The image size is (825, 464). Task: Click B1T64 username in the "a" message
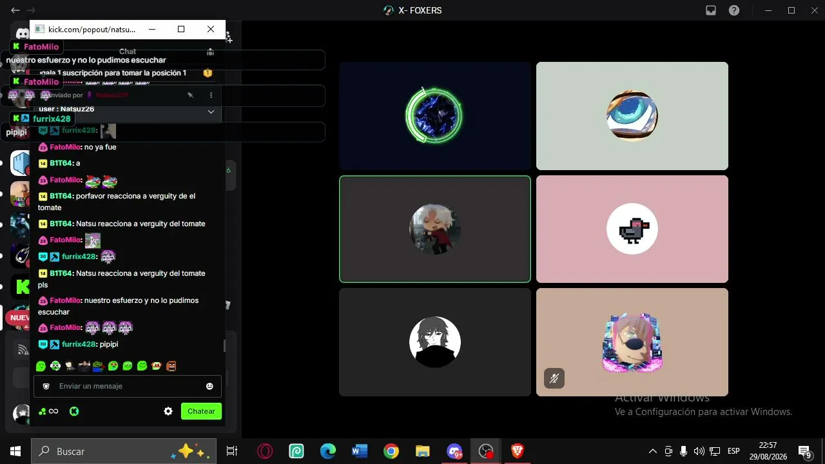61,163
